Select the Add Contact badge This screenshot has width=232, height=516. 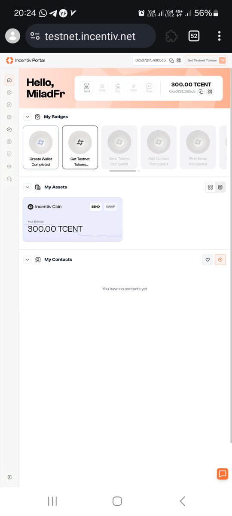159,147
